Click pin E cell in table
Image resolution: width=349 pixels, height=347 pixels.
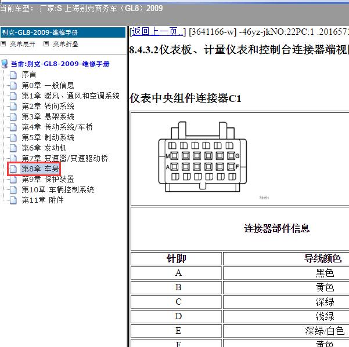176,331
